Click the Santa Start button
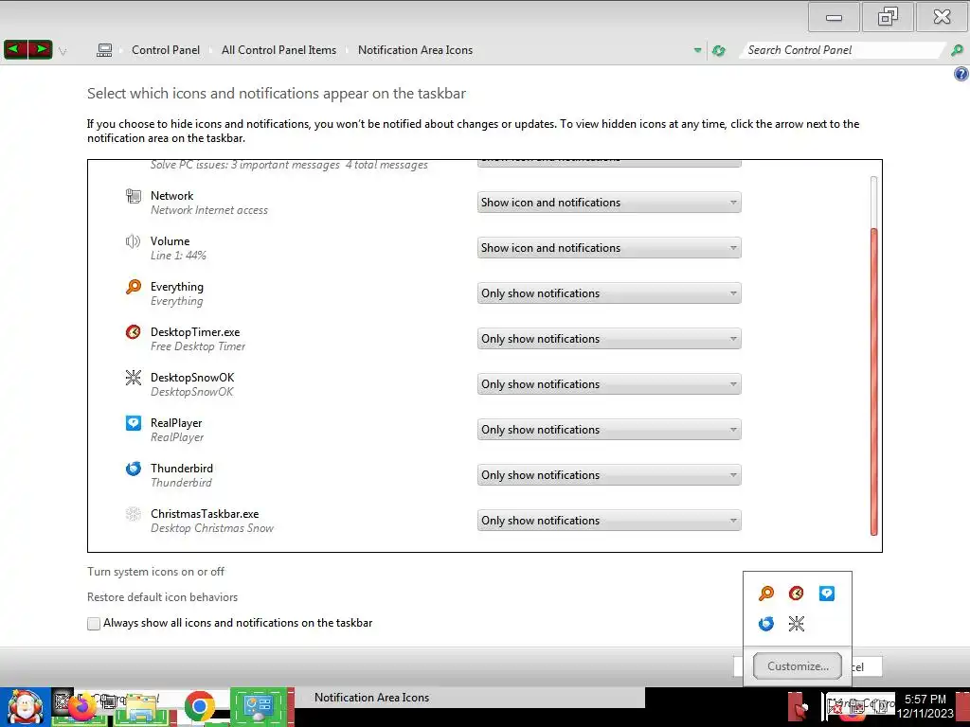 (25, 707)
